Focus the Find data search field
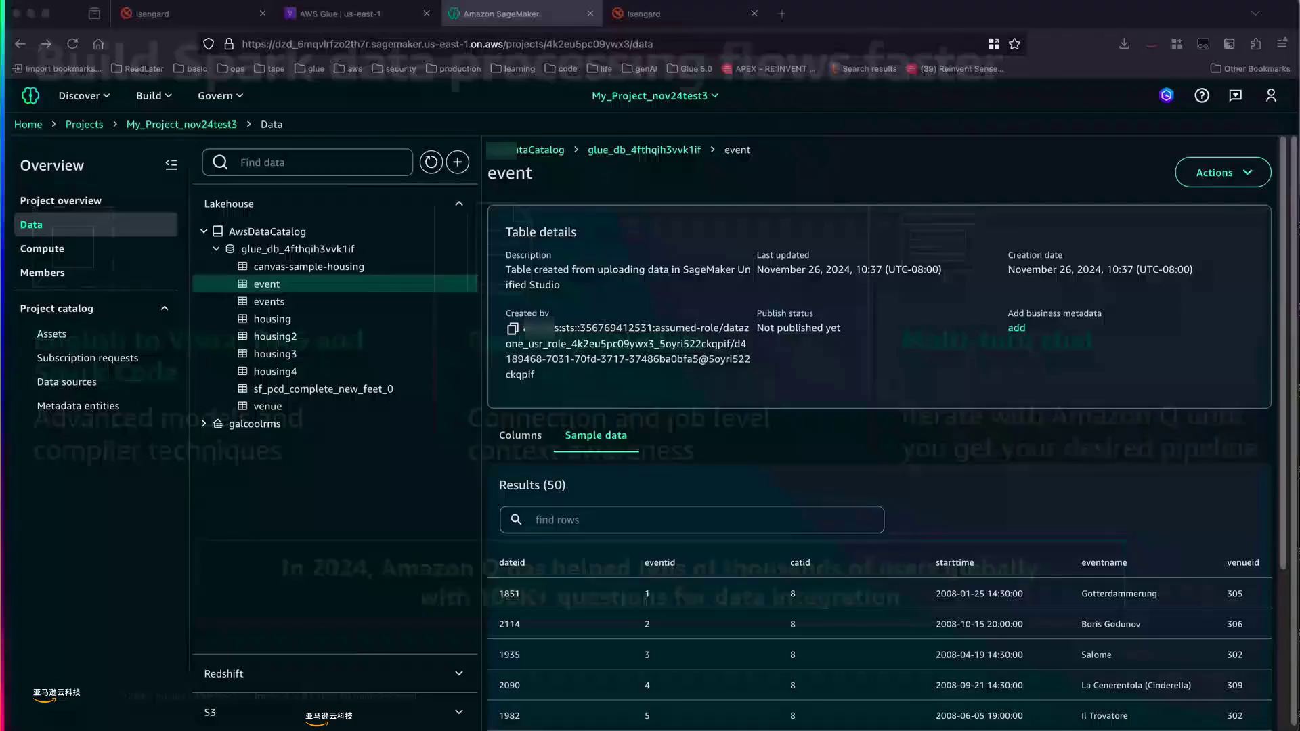Viewport: 1300px width, 731px height. point(307,162)
